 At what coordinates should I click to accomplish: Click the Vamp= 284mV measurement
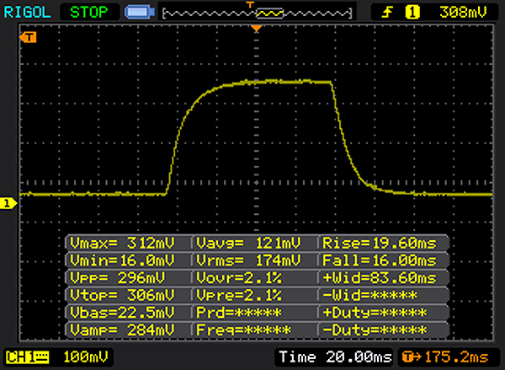click(122, 330)
